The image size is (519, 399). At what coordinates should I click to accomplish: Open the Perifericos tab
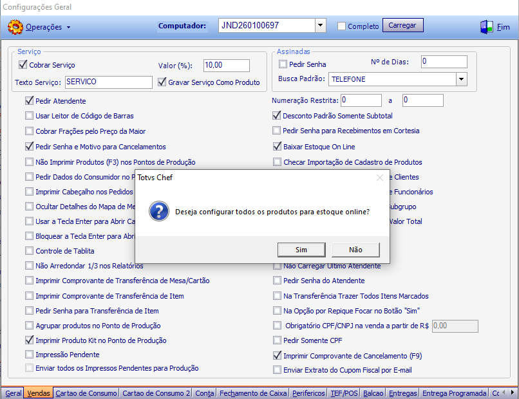pyautogui.click(x=309, y=393)
